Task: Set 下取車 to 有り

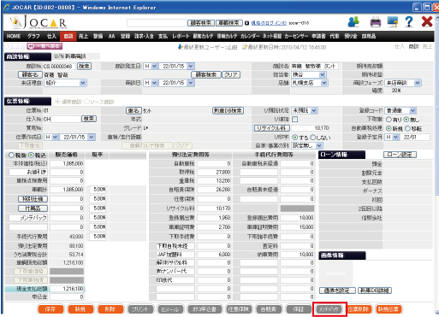Action: click(x=389, y=120)
